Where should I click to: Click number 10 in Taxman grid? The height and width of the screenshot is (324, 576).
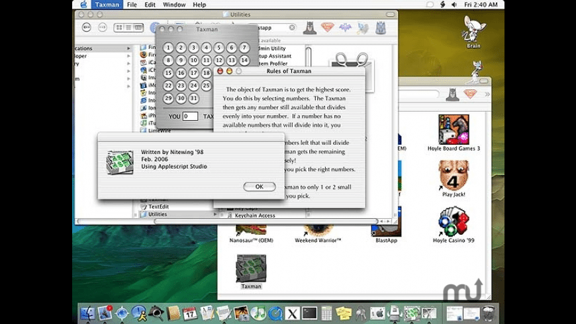[193, 60]
